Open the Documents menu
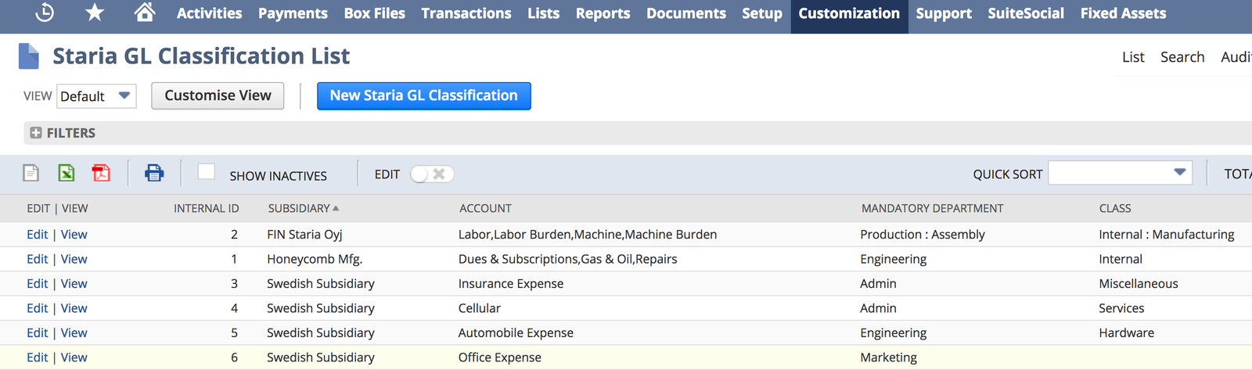The height and width of the screenshot is (370, 1252). (x=686, y=13)
